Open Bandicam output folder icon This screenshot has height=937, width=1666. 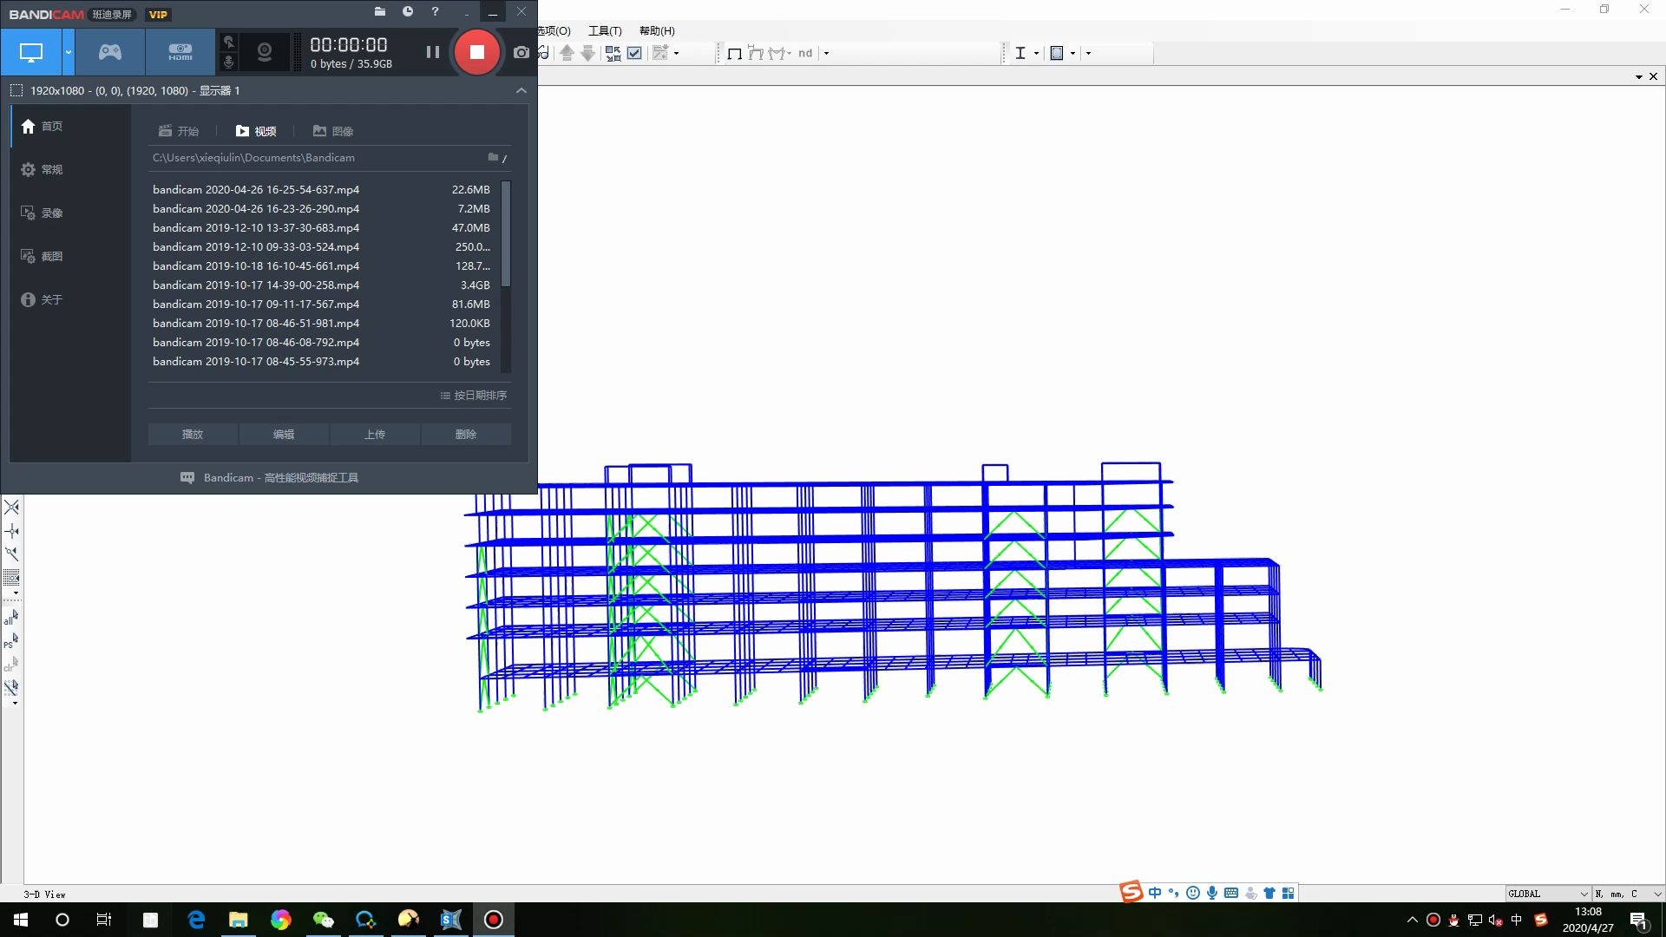tap(379, 11)
